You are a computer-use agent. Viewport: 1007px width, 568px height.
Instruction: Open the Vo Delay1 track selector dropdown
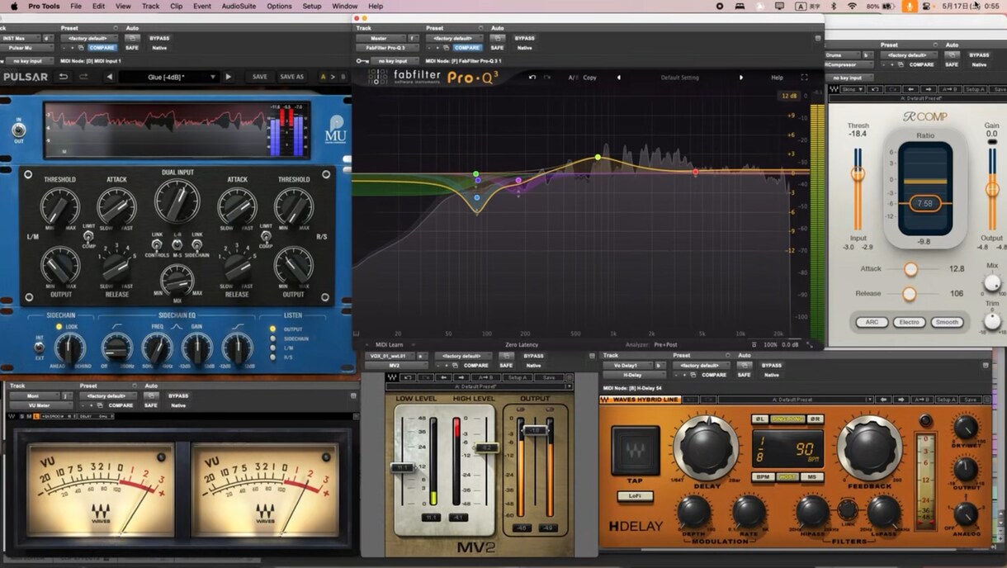tap(627, 365)
